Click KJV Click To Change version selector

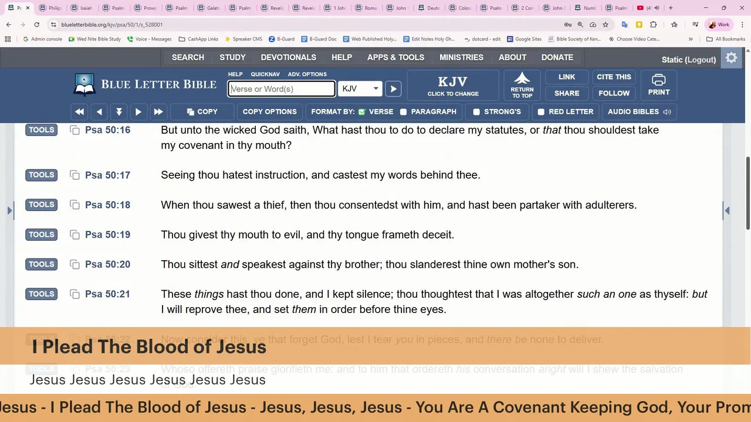pyautogui.click(x=453, y=85)
